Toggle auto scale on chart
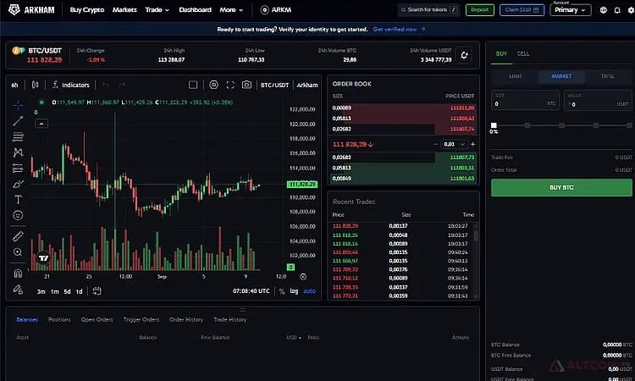The height and width of the screenshot is (381, 635). [309, 291]
